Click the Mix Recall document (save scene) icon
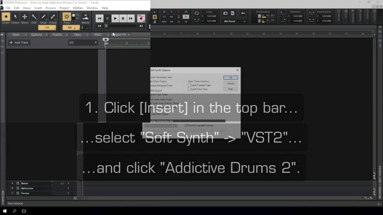This screenshot has width=383, height=215. point(232,13)
